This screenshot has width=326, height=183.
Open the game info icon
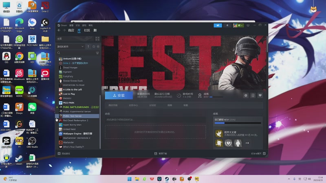point(253,96)
